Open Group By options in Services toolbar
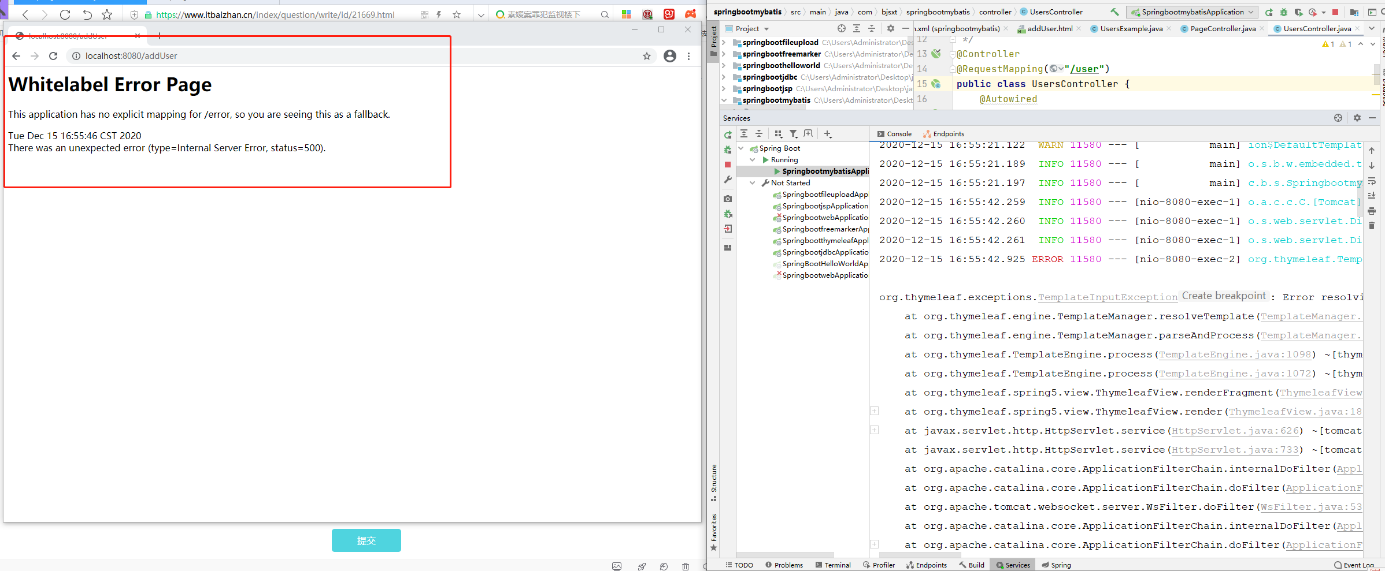The width and height of the screenshot is (1385, 571). point(778,134)
